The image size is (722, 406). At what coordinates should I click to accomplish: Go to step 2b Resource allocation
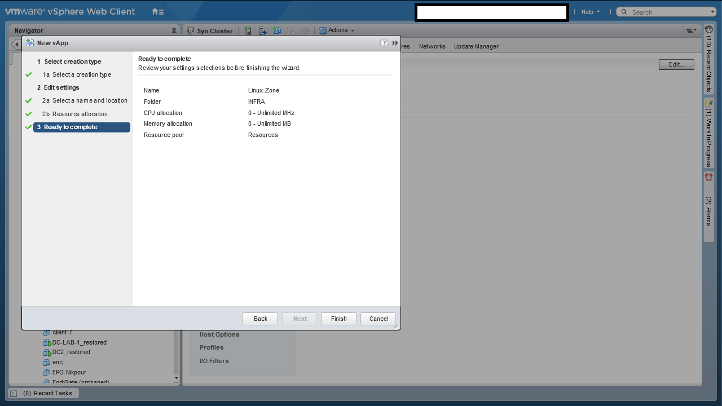click(x=80, y=114)
